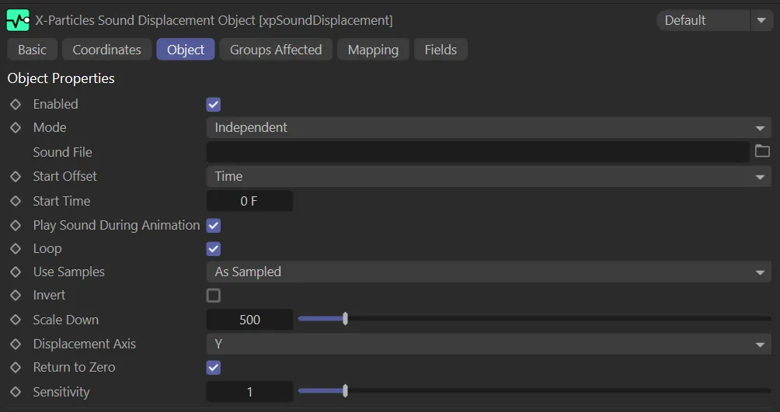Click animation diamond next to Scale Down

pos(16,320)
